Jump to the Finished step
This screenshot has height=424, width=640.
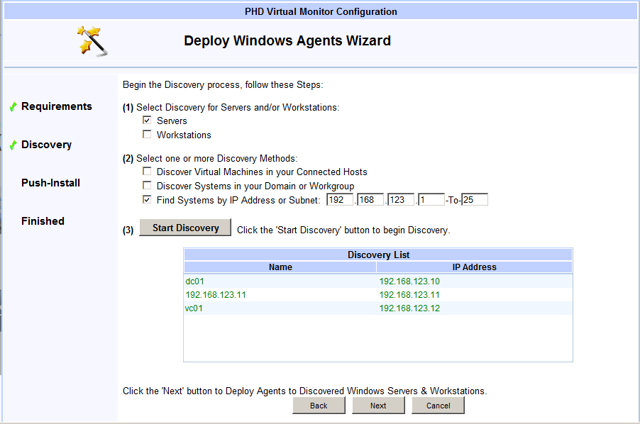point(43,221)
